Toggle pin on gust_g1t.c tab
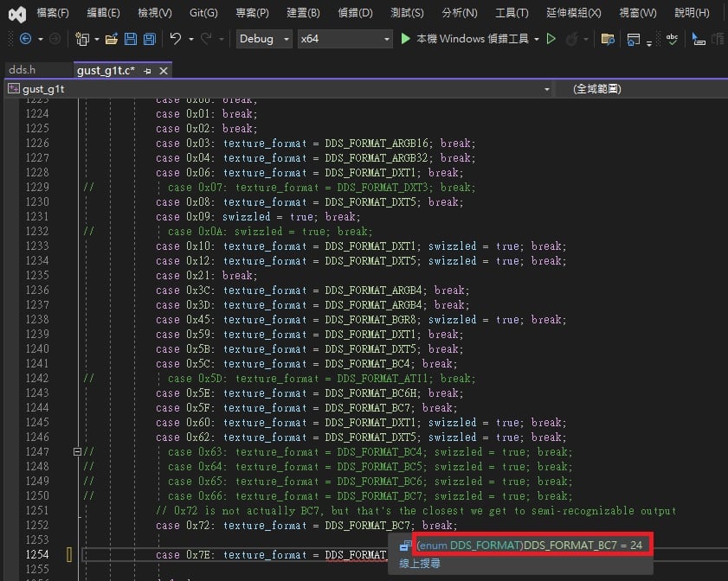This screenshot has width=728, height=581. tap(148, 71)
